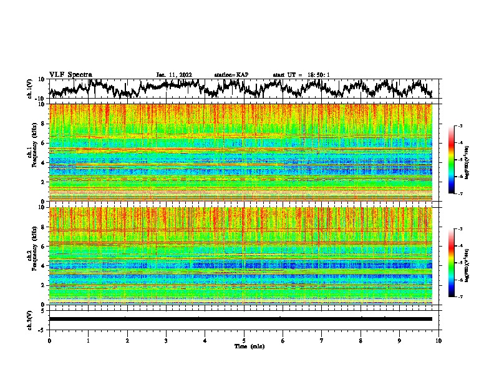Click time axis tick label "0"
494x382 pixels.
click(49, 341)
